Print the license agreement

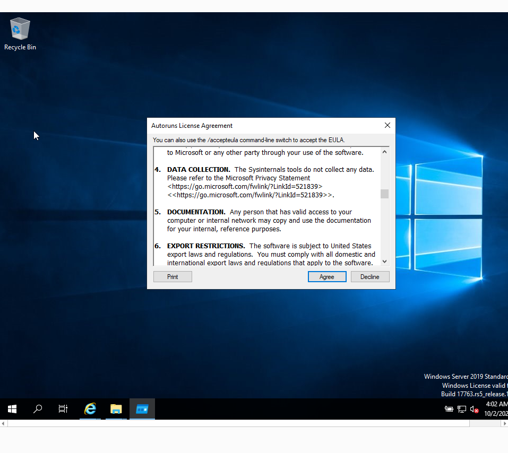(x=173, y=277)
